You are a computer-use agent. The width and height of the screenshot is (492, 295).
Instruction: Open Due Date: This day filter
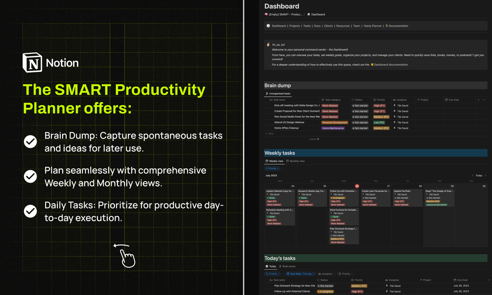(x=300, y=273)
